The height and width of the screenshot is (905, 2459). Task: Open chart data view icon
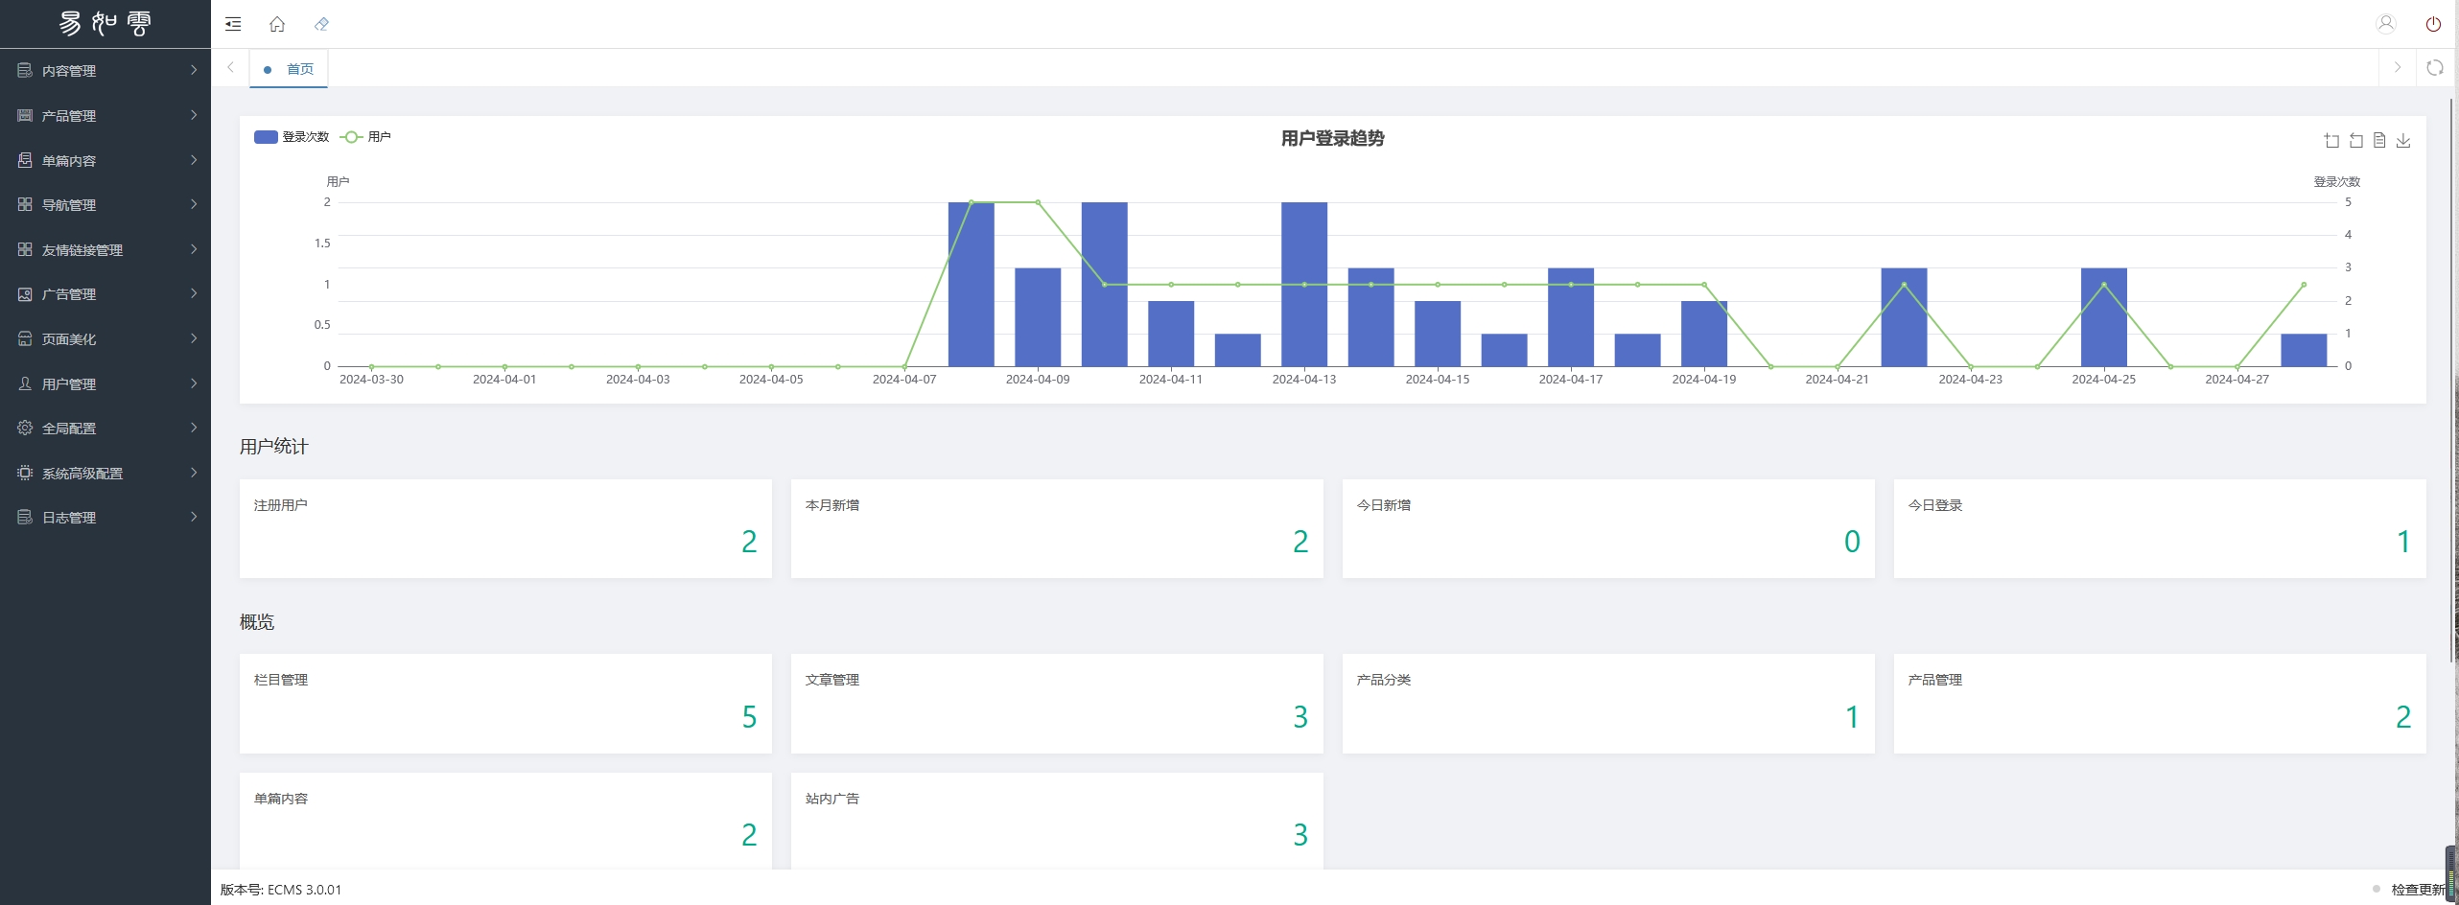pyautogui.click(x=2379, y=141)
